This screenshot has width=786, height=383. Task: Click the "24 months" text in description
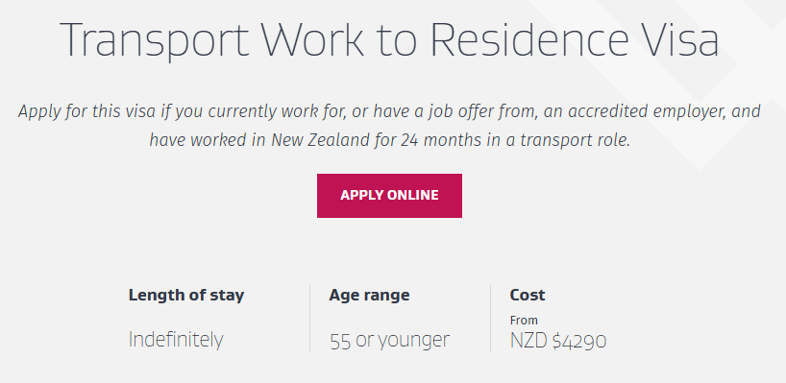(x=442, y=140)
